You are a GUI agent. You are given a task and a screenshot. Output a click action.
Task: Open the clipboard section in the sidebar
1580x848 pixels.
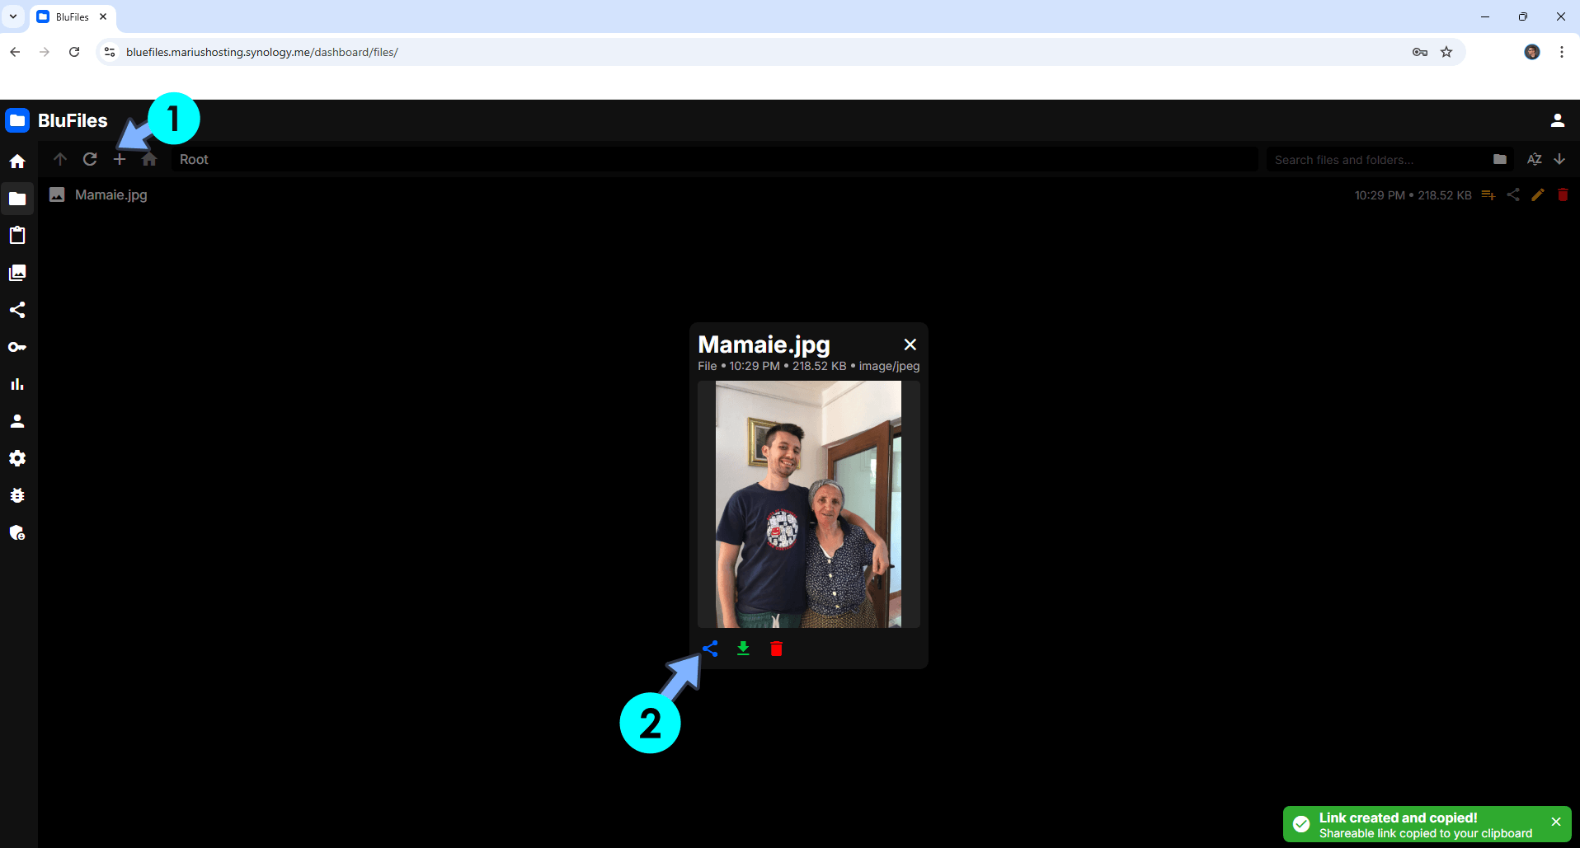tap(17, 236)
